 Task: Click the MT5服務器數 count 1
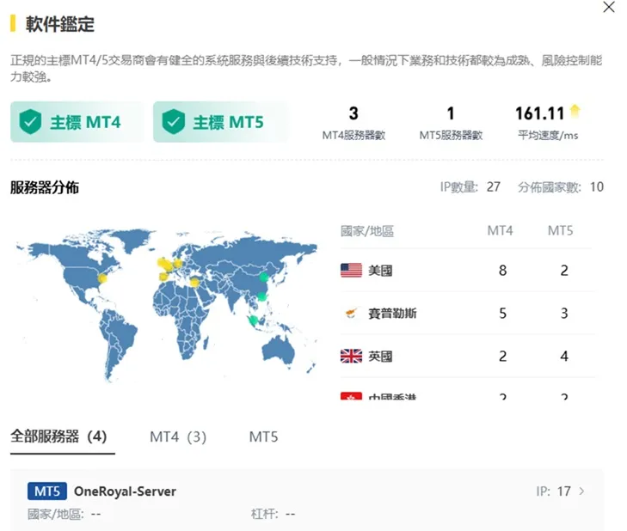point(451,113)
